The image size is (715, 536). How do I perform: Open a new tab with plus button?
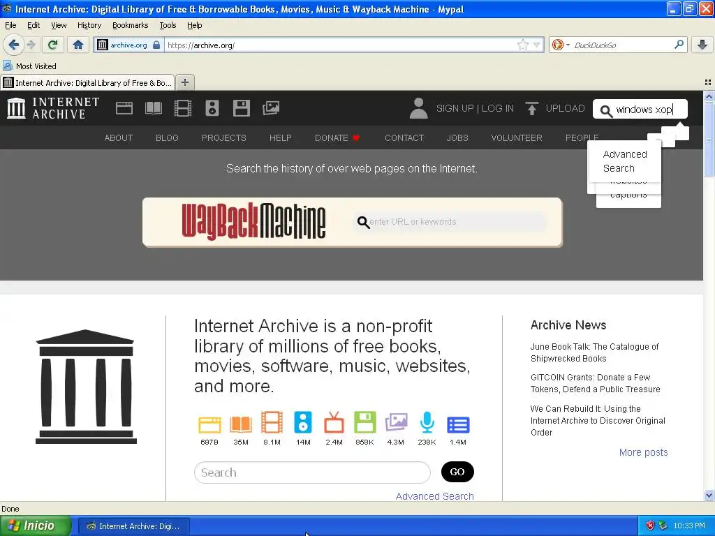[184, 82]
